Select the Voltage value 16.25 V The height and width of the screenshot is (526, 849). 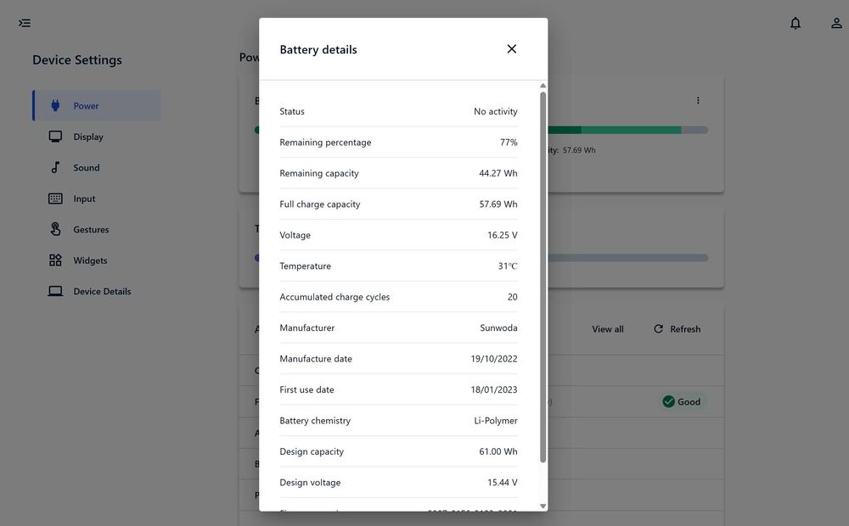tap(503, 235)
